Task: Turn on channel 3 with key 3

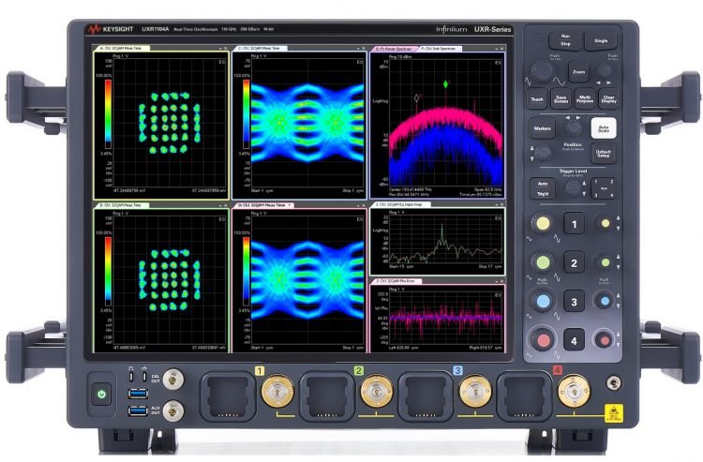Action: [574, 302]
